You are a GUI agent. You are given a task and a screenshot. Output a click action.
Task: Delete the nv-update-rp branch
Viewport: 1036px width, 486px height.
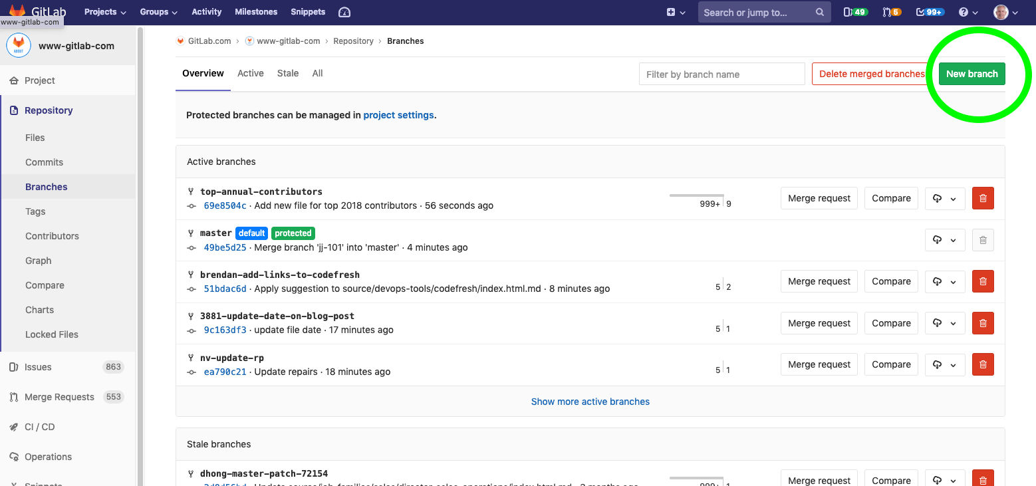click(983, 364)
